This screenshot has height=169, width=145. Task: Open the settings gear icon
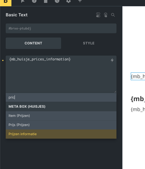pos(69,1)
